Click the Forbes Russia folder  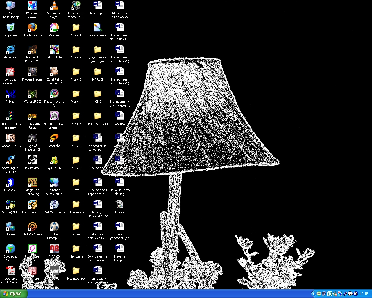[x=98, y=116]
